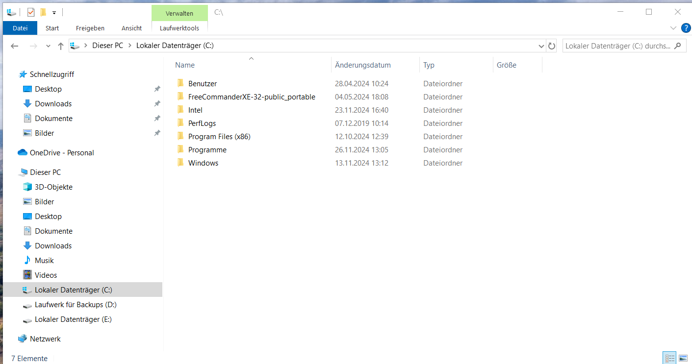The height and width of the screenshot is (364, 692).
Task: Go back with the left arrow button
Action: pyautogui.click(x=15, y=46)
